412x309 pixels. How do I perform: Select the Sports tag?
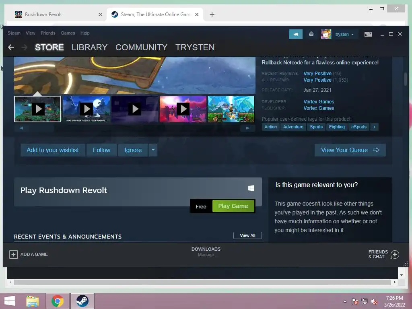pos(316,127)
